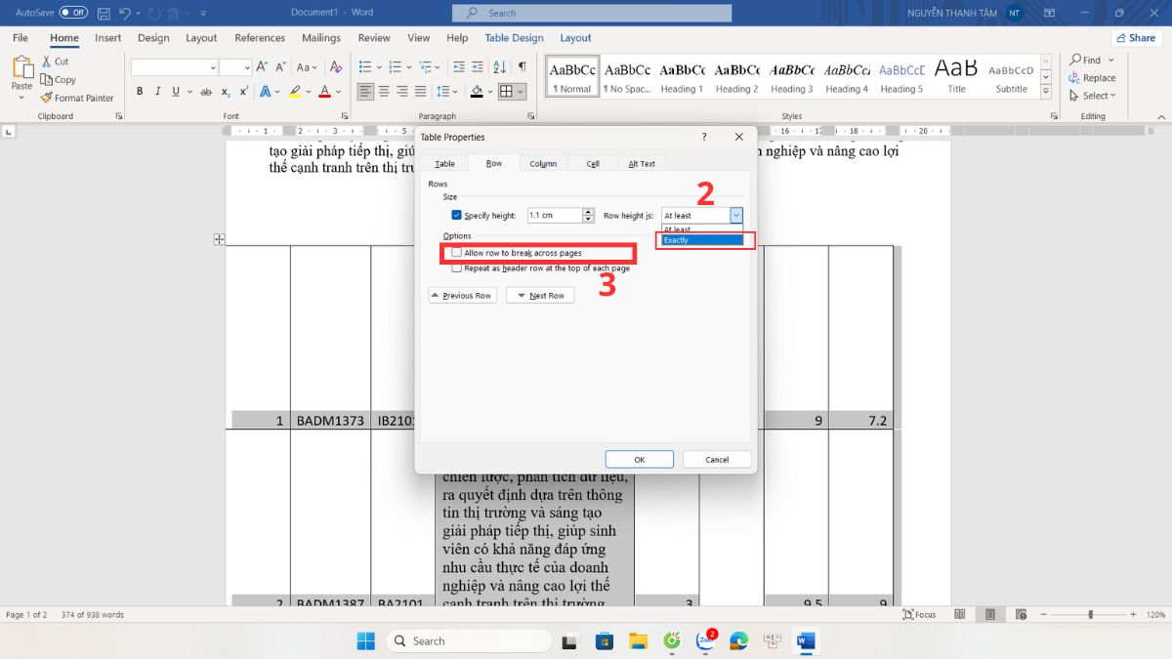Expand Select dropdown in Editing group
Viewport: 1172px width, 659px height.
coord(1112,96)
